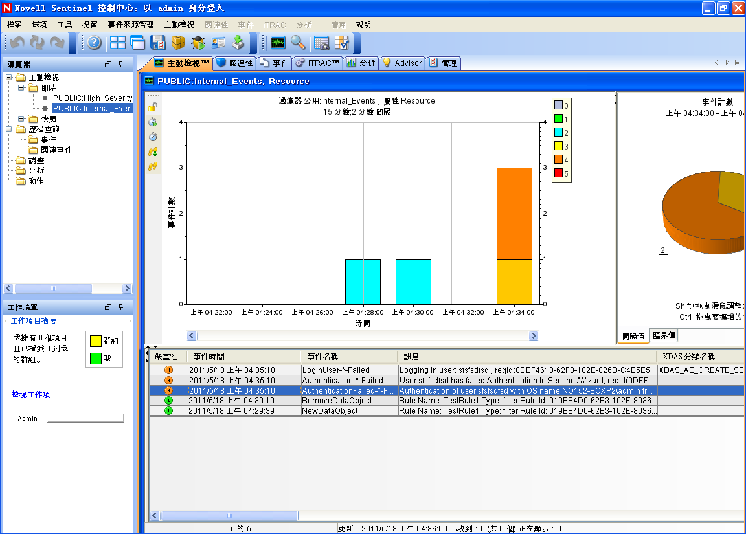This screenshot has height=534, width=746.
Task: Click the unlocked padlock chart icon
Action: [x=153, y=107]
